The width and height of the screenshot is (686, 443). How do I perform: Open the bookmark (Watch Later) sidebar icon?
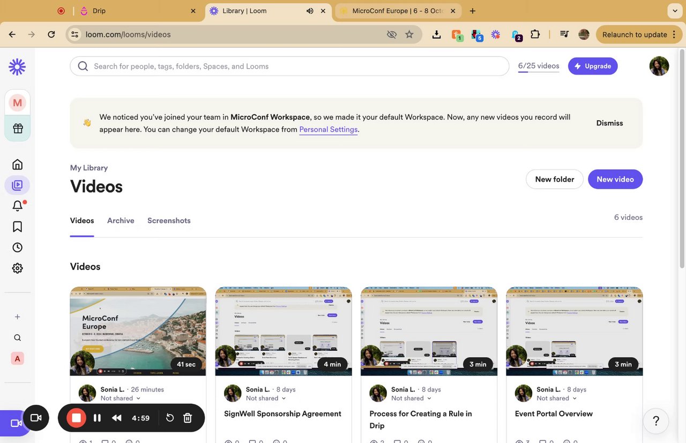(18, 227)
